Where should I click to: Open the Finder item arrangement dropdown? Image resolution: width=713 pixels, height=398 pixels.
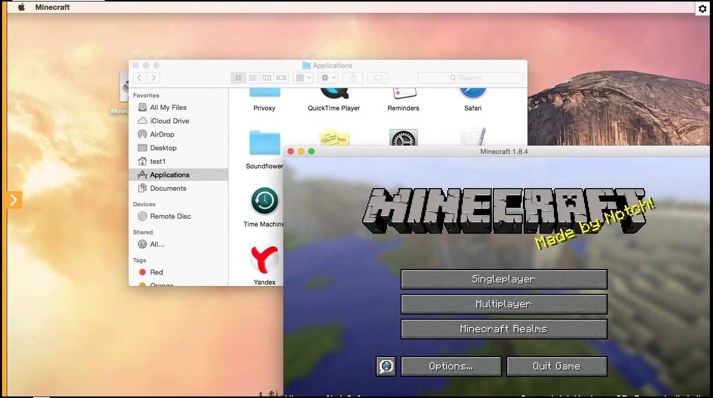pyautogui.click(x=303, y=78)
